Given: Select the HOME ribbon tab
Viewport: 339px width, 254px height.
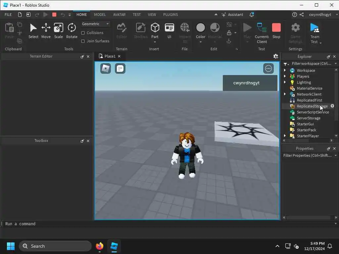Looking at the screenshot, I should click(81, 15).
